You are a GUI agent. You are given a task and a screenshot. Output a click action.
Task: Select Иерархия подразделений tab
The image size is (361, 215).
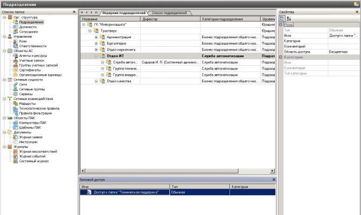[x=124, y=13]
